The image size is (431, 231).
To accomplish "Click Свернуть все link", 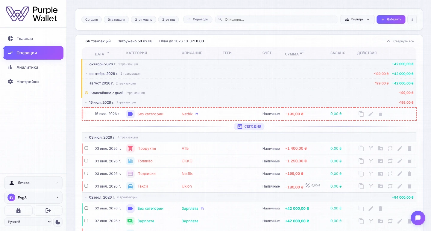I will (x=400, y=41).
